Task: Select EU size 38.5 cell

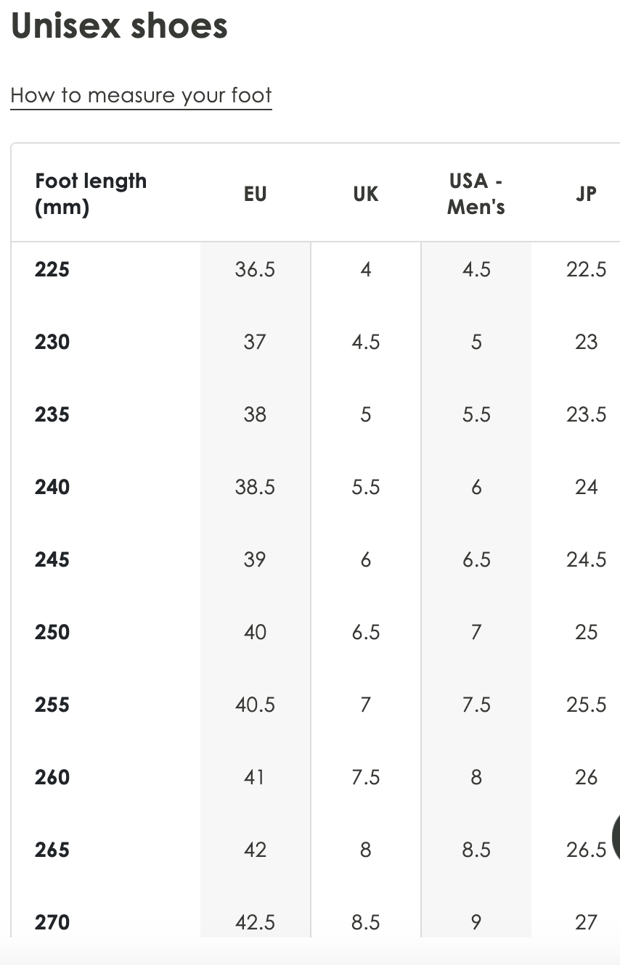Action: (256, 487)
